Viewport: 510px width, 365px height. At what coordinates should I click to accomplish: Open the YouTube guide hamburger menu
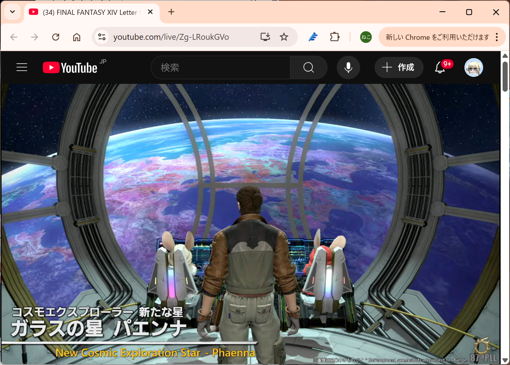(22, 67)
